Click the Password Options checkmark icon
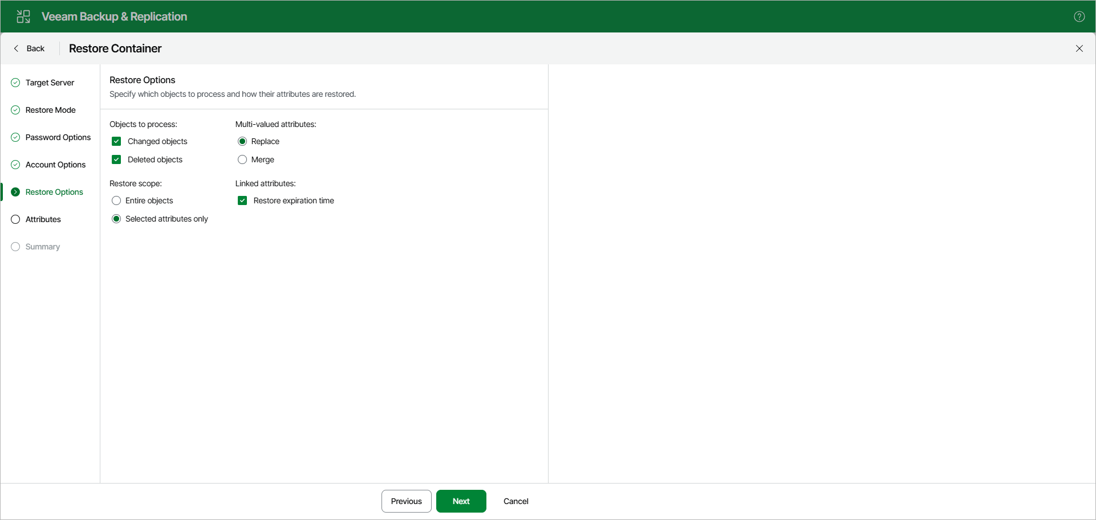The image size is (1096, 520). coord(15,137)
